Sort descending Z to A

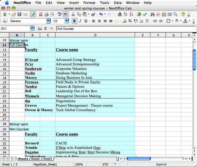131,14
